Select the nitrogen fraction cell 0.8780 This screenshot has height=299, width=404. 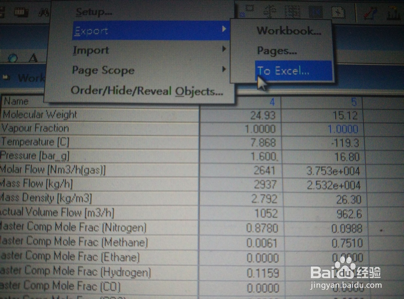click(262, 228)
